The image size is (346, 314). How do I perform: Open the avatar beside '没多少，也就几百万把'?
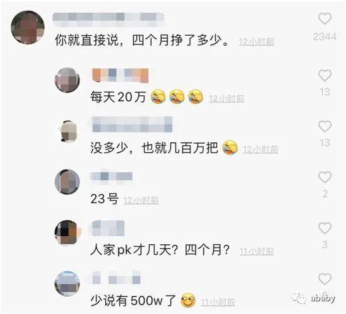click(69, 131)
